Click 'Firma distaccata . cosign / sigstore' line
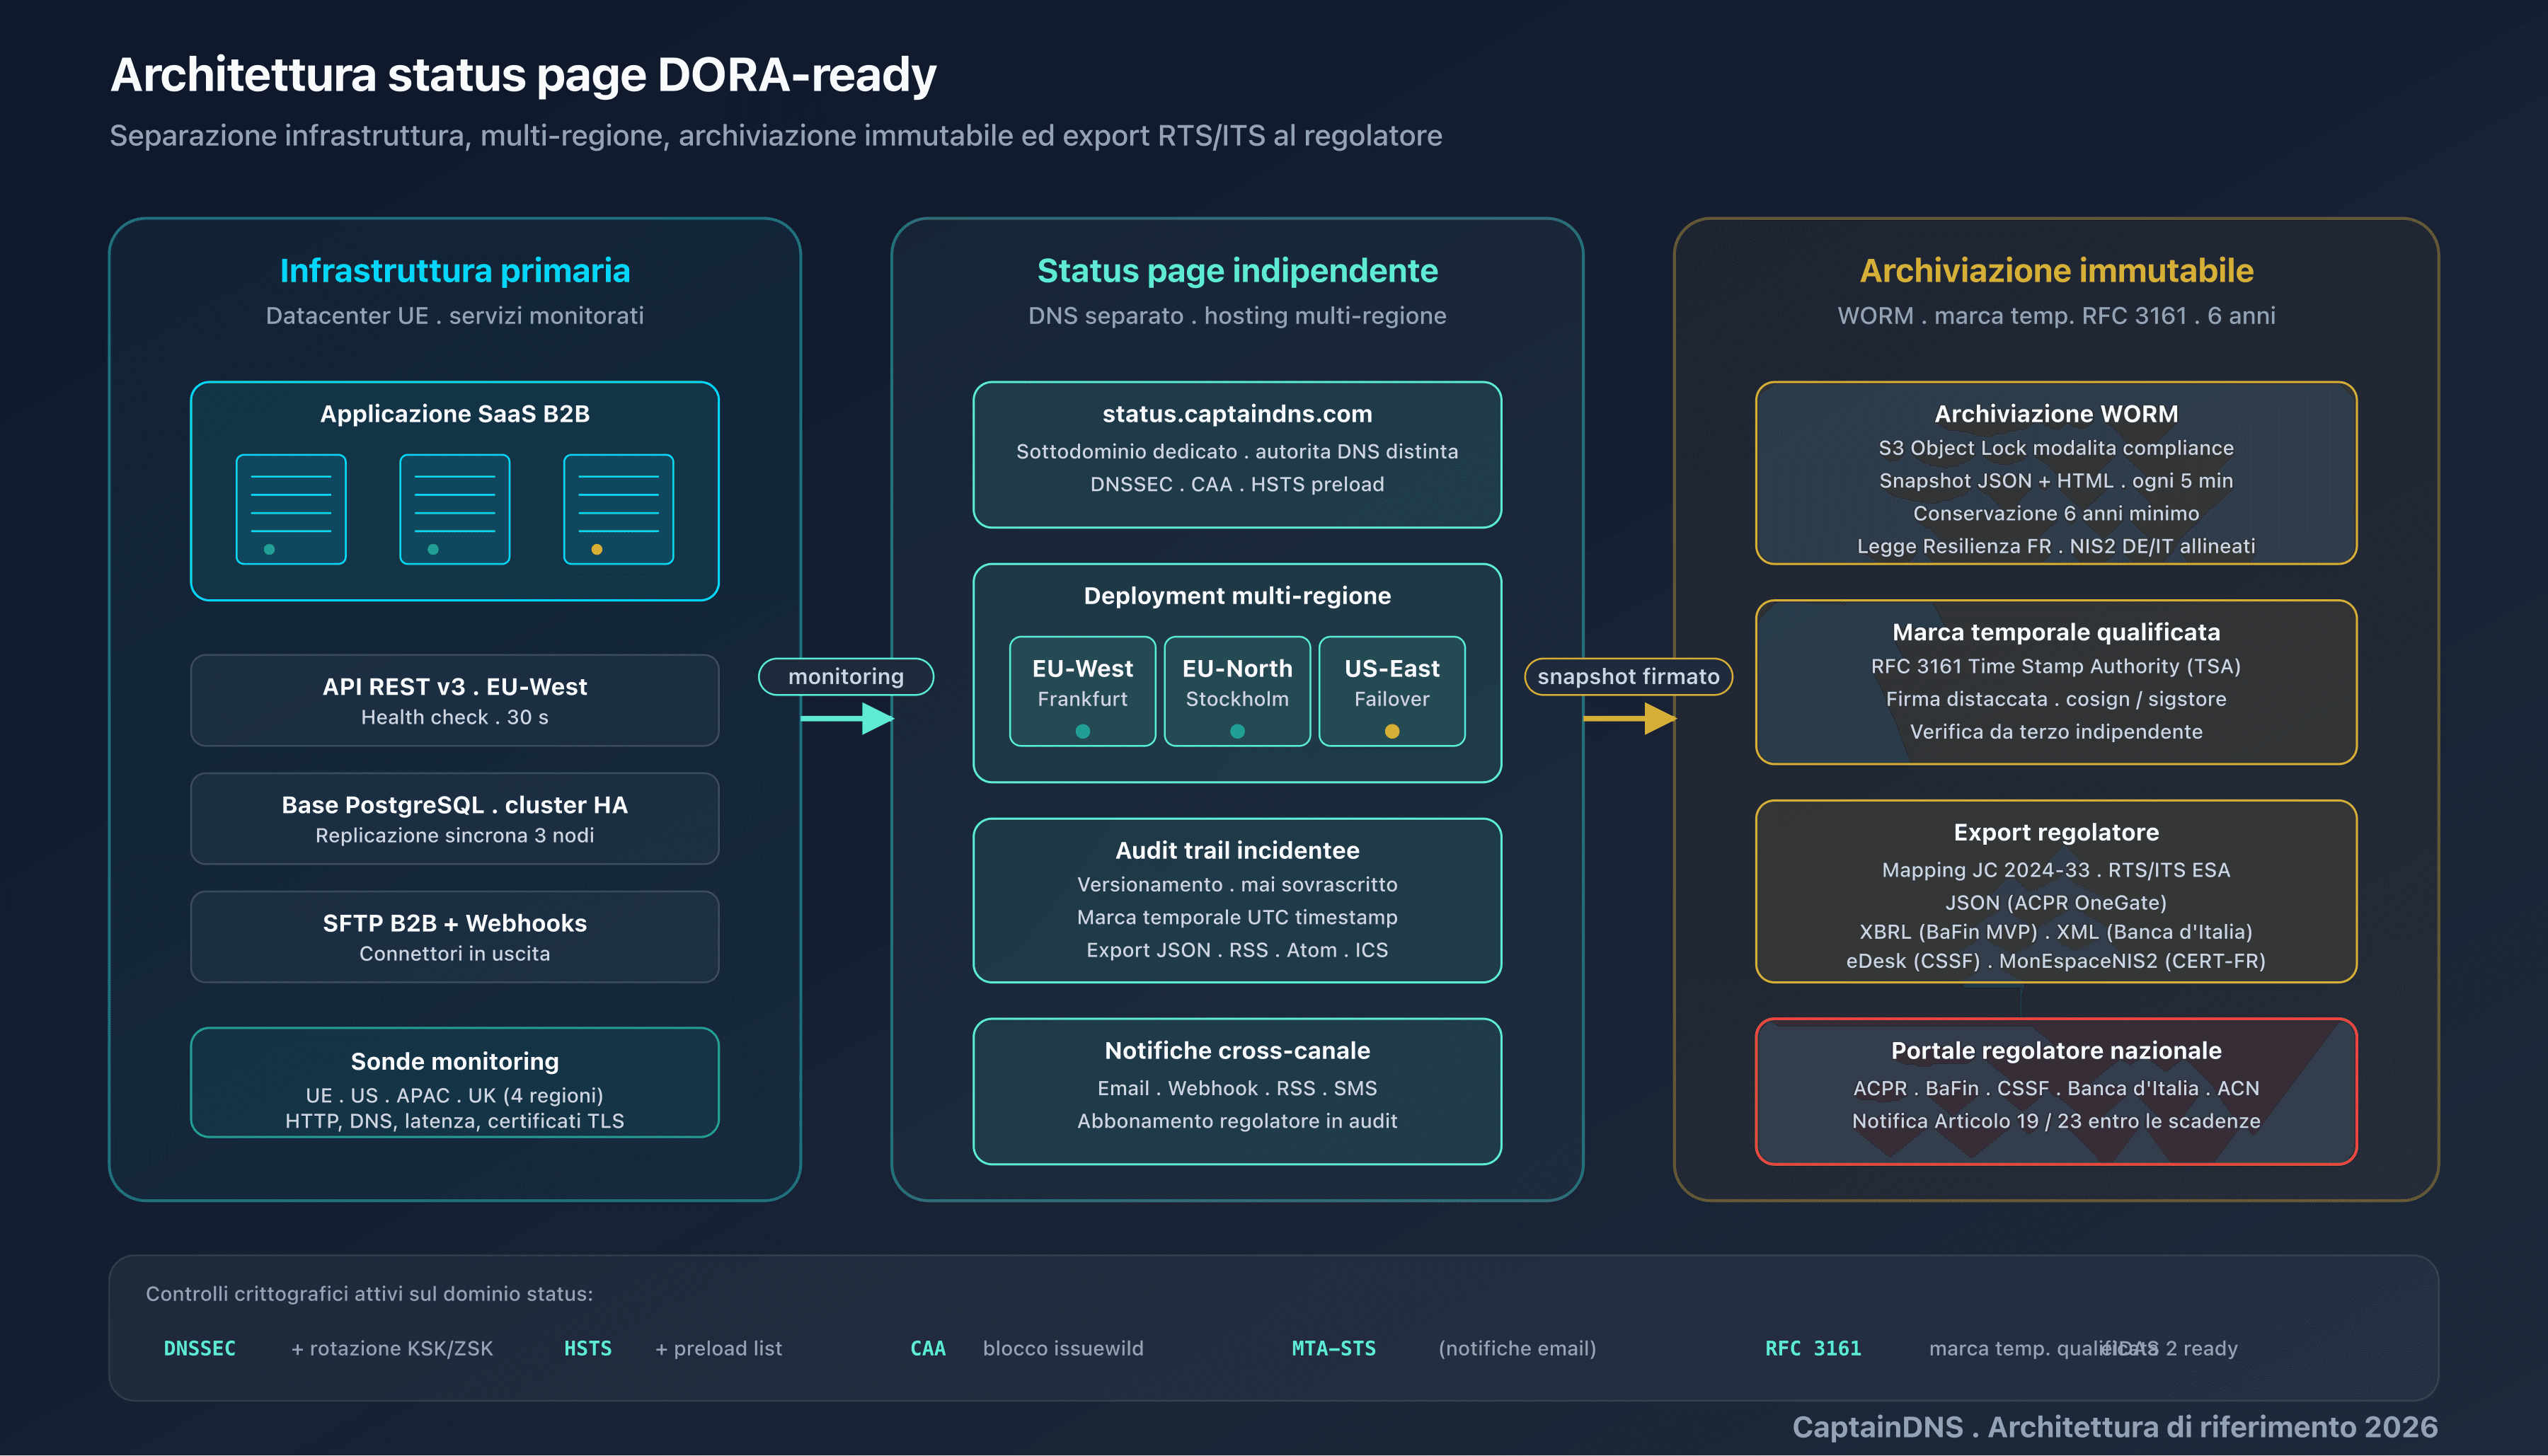The width and height of the screenshot is (2548, 1456). 2056,699
